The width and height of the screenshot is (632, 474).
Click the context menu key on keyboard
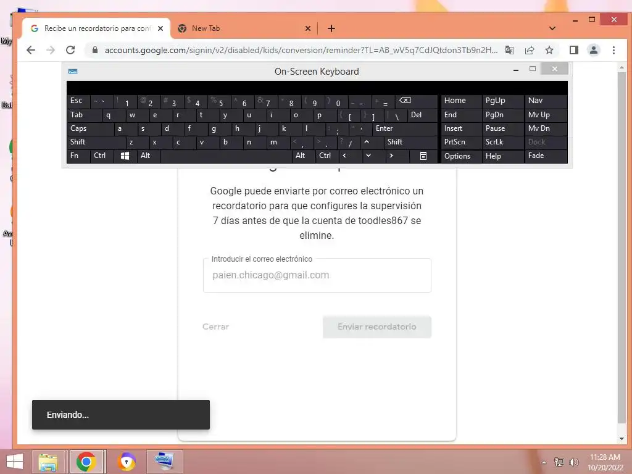423,156
